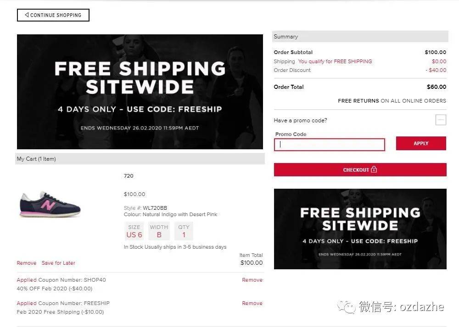Change the US 6 size selection
Screen dimensions: 459x327
pos(134,231)
